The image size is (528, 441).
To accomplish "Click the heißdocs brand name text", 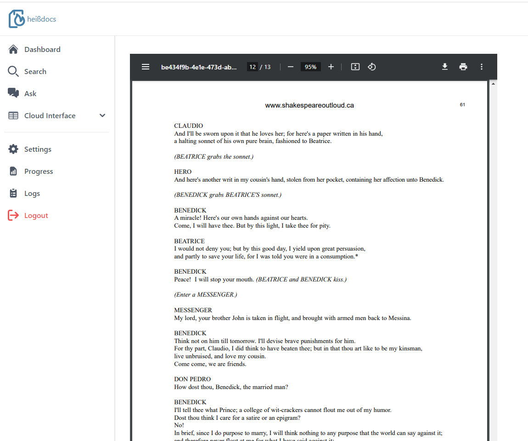I will [x=42, y=19].
